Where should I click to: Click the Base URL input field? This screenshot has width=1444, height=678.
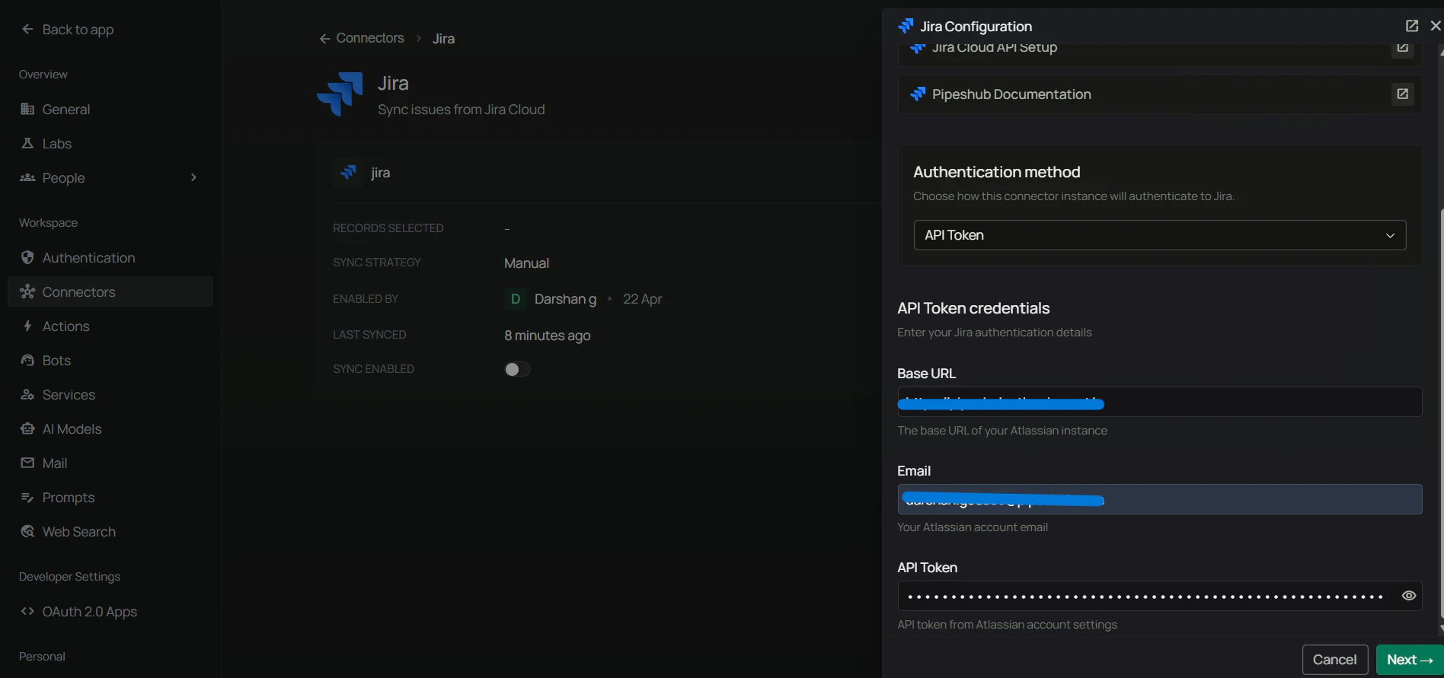(x=1160, y=402)
